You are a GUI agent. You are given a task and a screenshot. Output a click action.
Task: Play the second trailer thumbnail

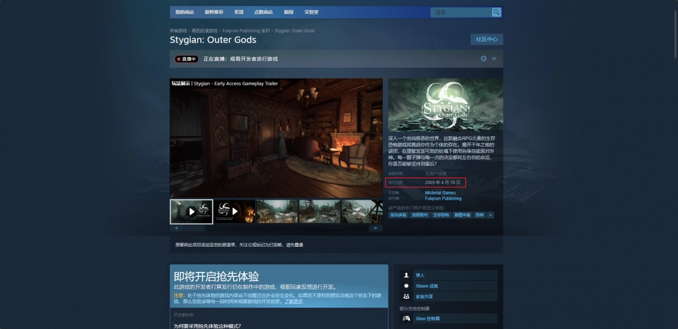(x=234, y=212)
